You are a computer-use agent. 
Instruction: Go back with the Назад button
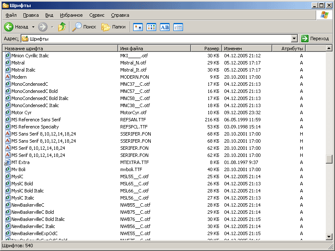pos(16,27)
